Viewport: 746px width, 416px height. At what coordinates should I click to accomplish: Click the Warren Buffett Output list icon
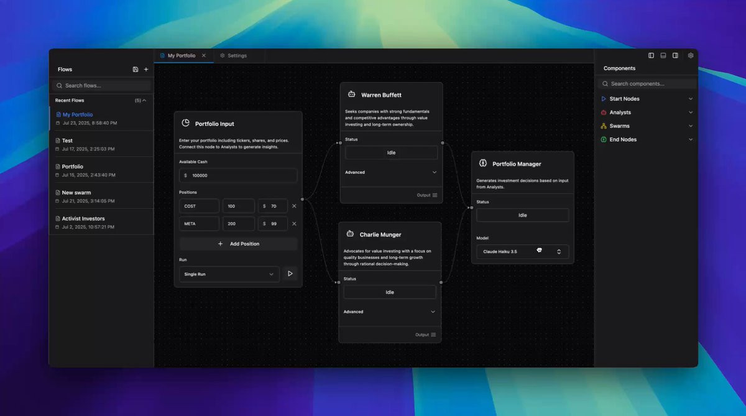435,195
